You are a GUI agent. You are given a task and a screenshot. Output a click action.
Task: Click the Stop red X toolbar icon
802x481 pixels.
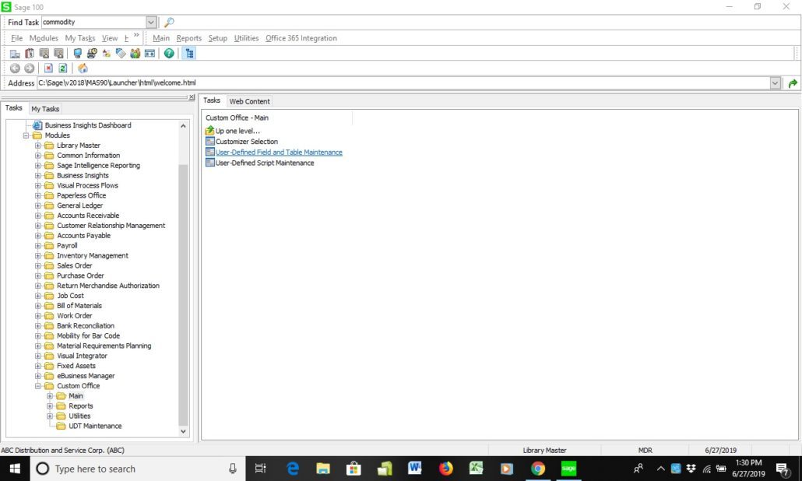coord(48,68)
